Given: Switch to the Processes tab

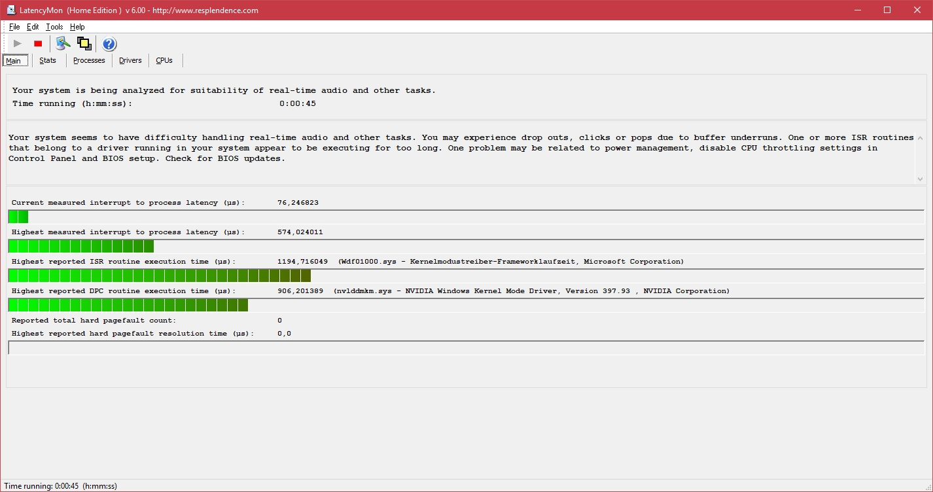Looking at the screenshot, I should click(x=89, y=60).
